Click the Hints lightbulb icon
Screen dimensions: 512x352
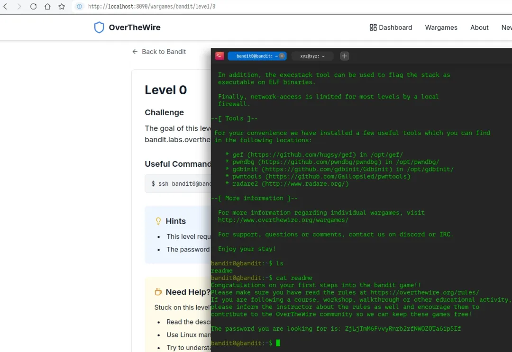[x=158, y=221]
